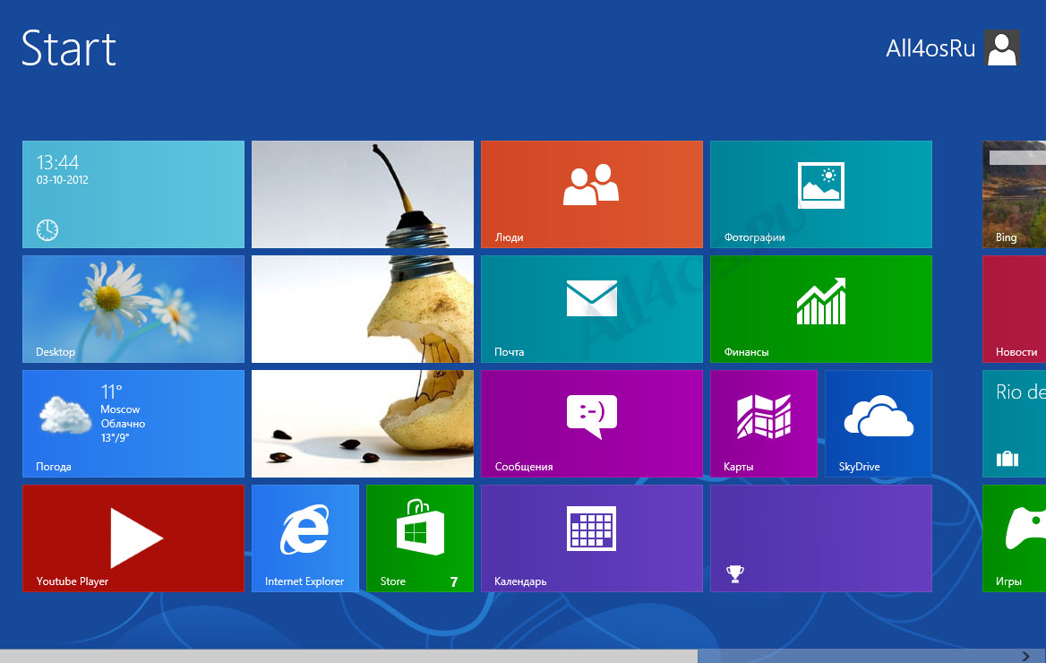
Task: Click the Moscow city name
Action: (120, 409)
